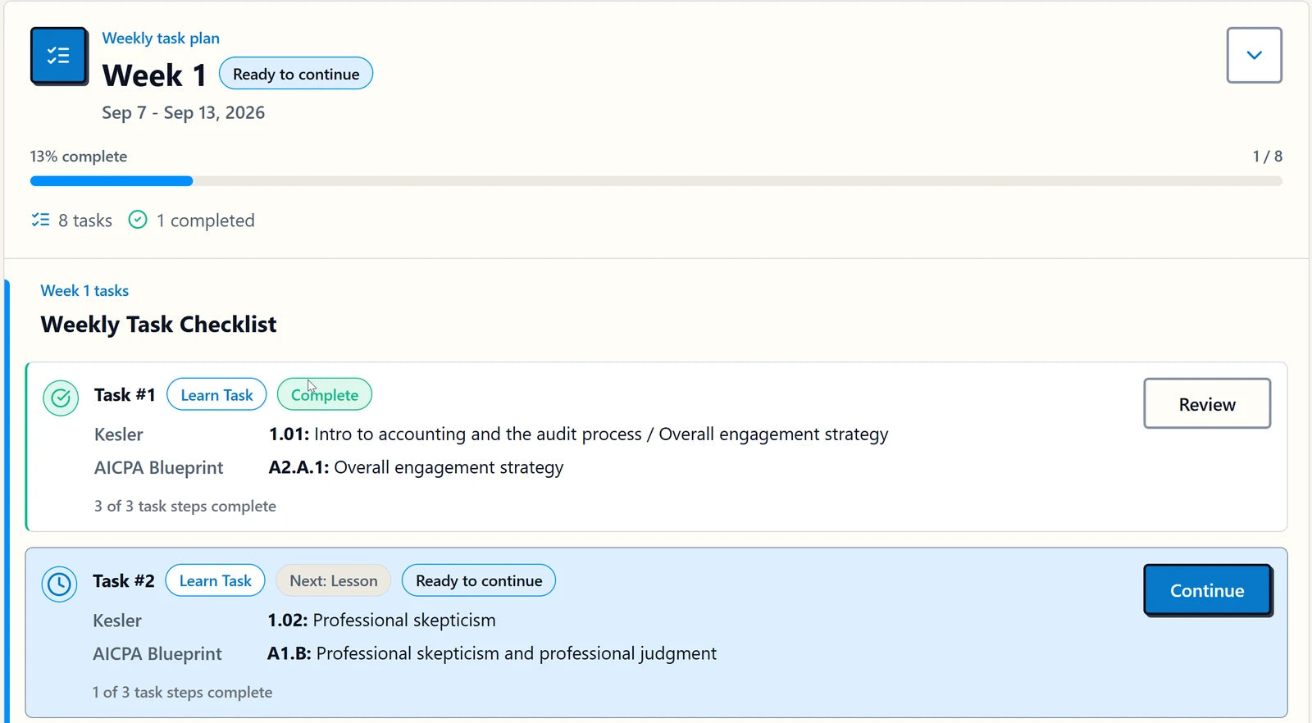Click the clock icon for Task #2
This screenshot has height=723, width=1312.
tap(59, 584)
